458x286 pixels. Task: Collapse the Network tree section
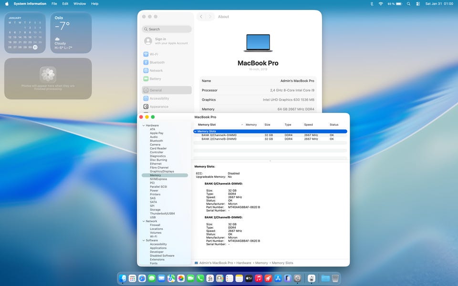[x=143, y=221]
